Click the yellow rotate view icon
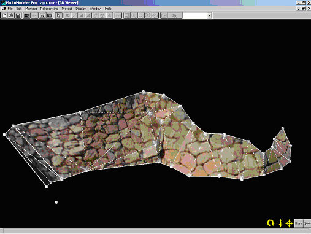The width and height of the screenshot is (311, 234). (271, 223)
